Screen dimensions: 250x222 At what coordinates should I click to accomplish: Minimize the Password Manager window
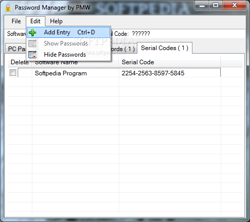pyautogui.click(x=202, y=6)
